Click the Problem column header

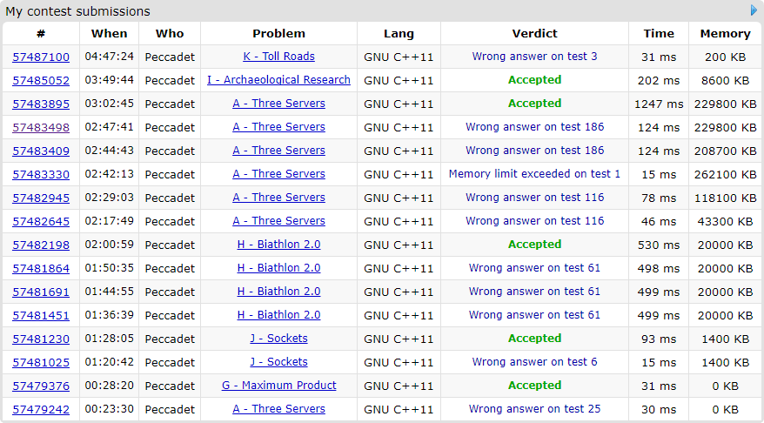point(278,34)
